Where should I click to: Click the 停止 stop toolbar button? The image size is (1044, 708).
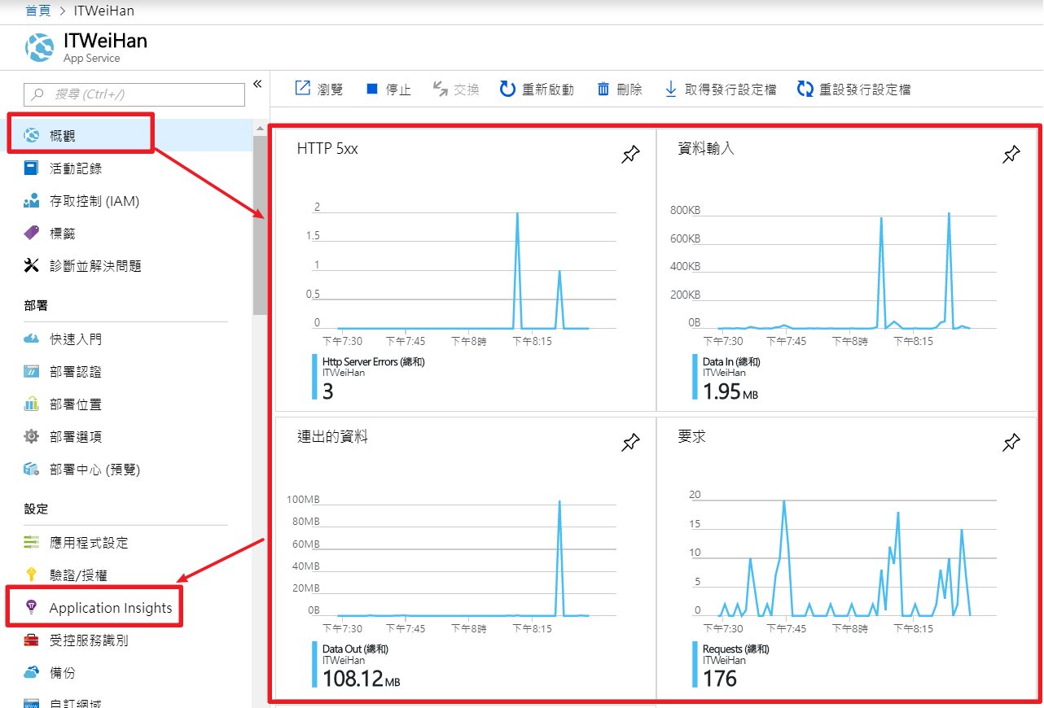tap(389, 90)
